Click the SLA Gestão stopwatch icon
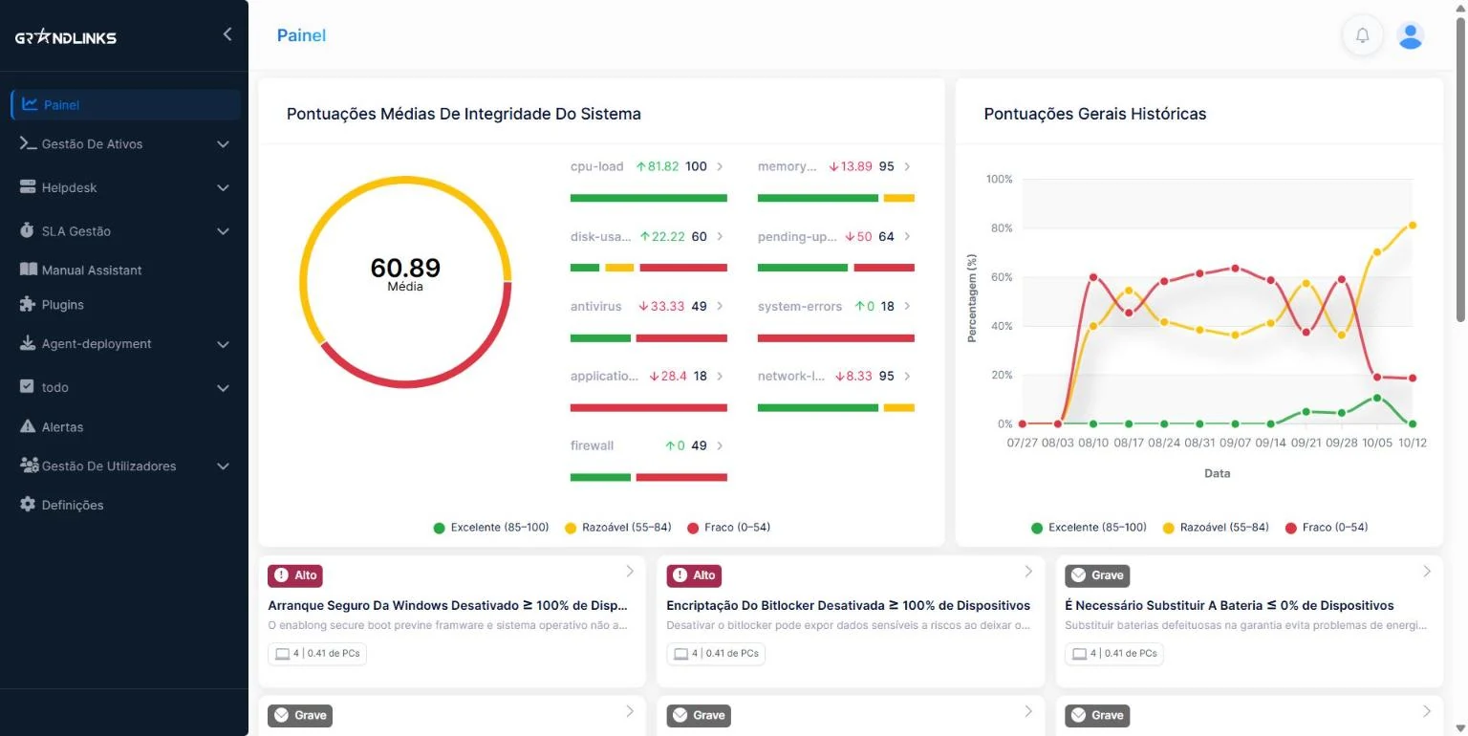The width and height of the screenshot is (1468, 736). (28, 230)
